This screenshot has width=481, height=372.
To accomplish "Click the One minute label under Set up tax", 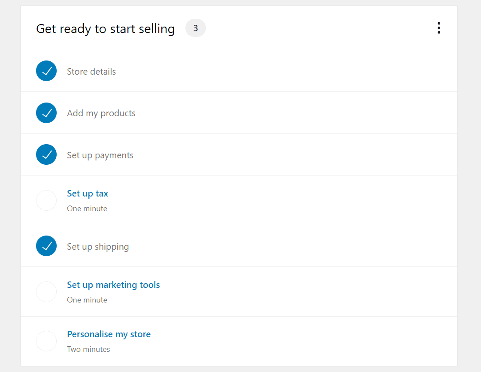I will [x=87, y=208].
